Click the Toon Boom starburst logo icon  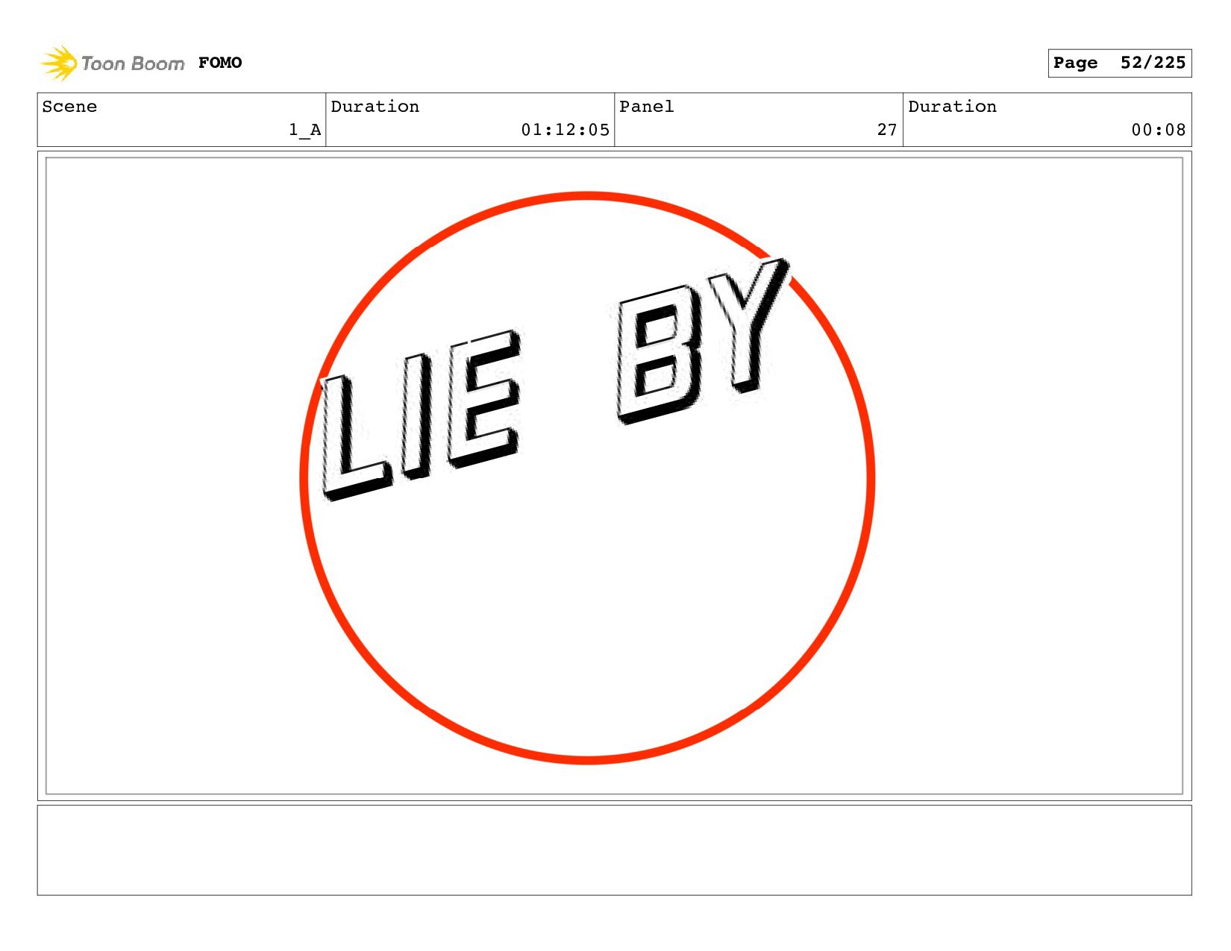tap(58, 63)
